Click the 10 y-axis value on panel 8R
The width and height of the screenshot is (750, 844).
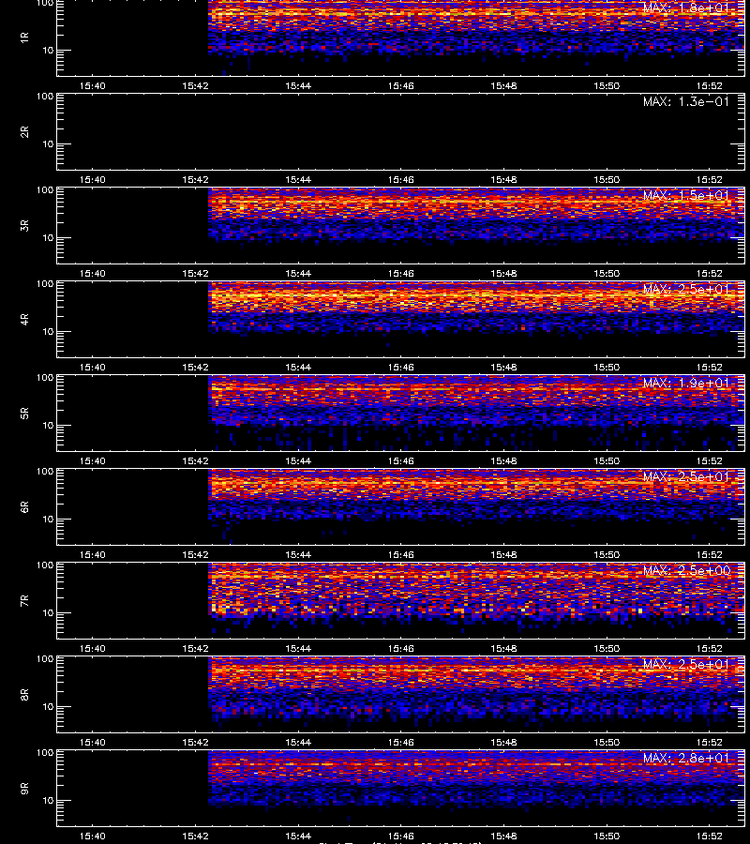pos(48,707)
